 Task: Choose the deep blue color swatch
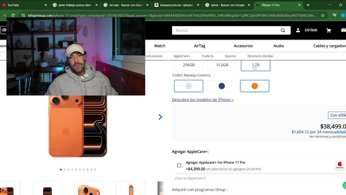pyautogui.click(x=222, y=86)
